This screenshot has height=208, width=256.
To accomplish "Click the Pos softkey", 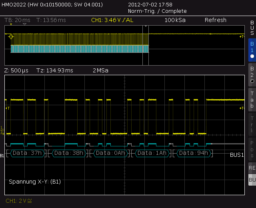I will coord(252,149).
